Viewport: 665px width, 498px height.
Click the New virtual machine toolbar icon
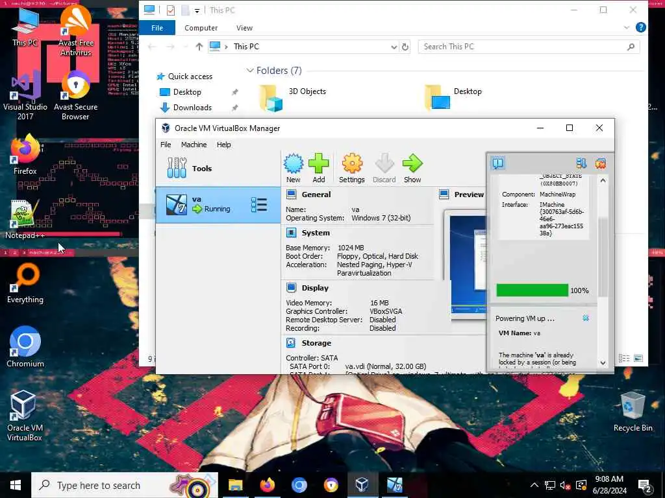[294, 164]
